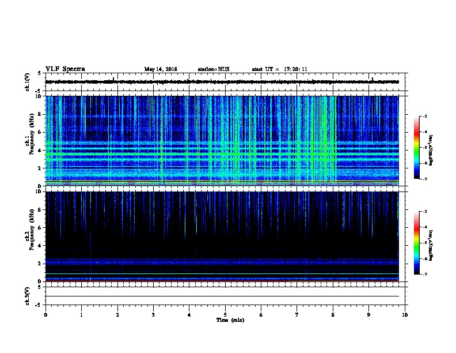Click the "VLF Spectra" plot title

pyautogui.click(x=65, y=69)
